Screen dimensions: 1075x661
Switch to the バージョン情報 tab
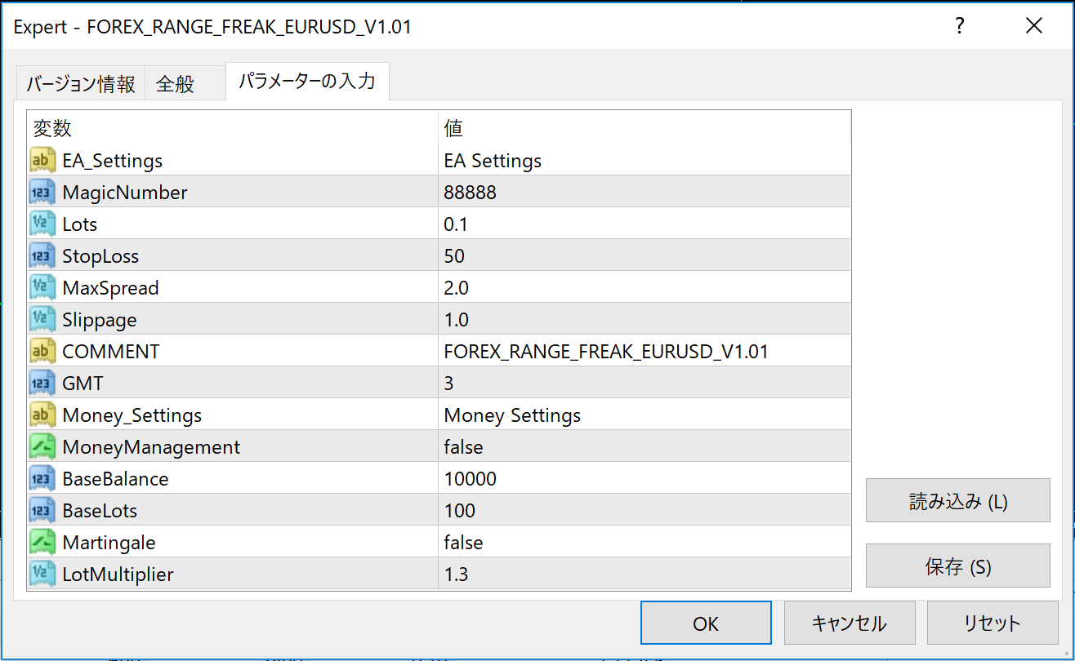pos(81,84)
